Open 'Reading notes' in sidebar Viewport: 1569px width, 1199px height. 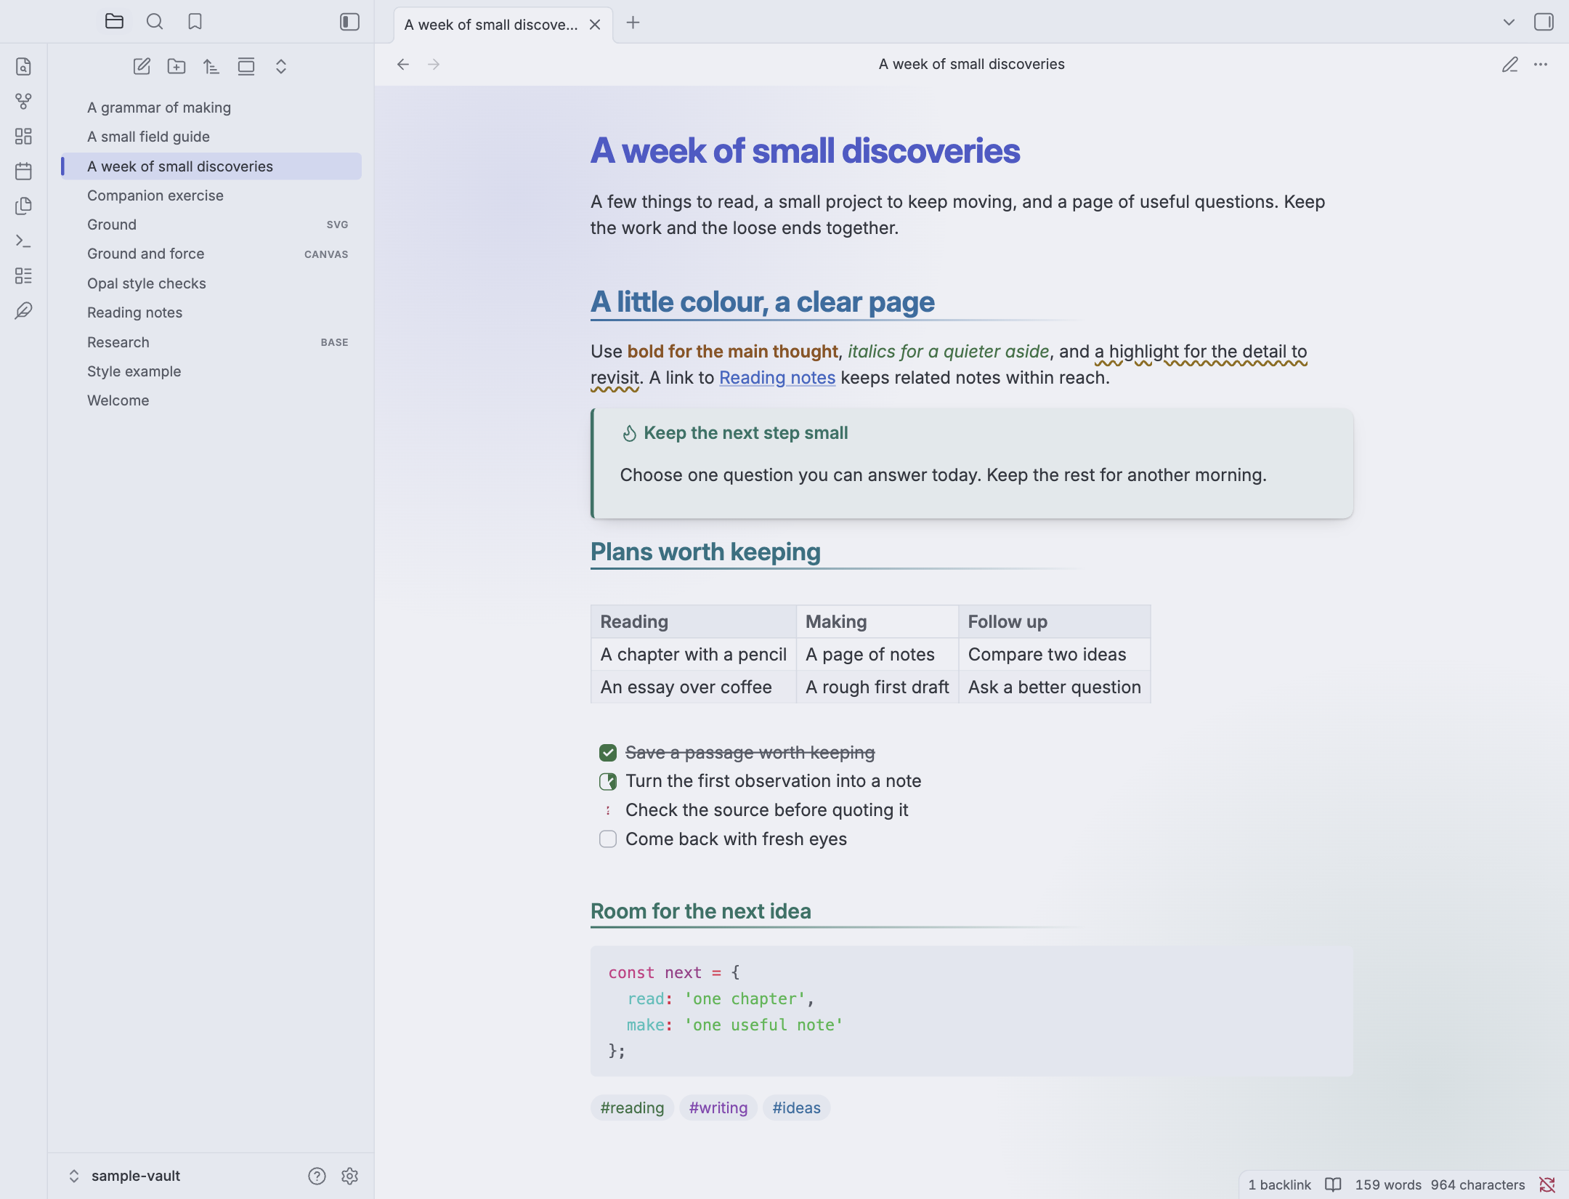point(211,312)
